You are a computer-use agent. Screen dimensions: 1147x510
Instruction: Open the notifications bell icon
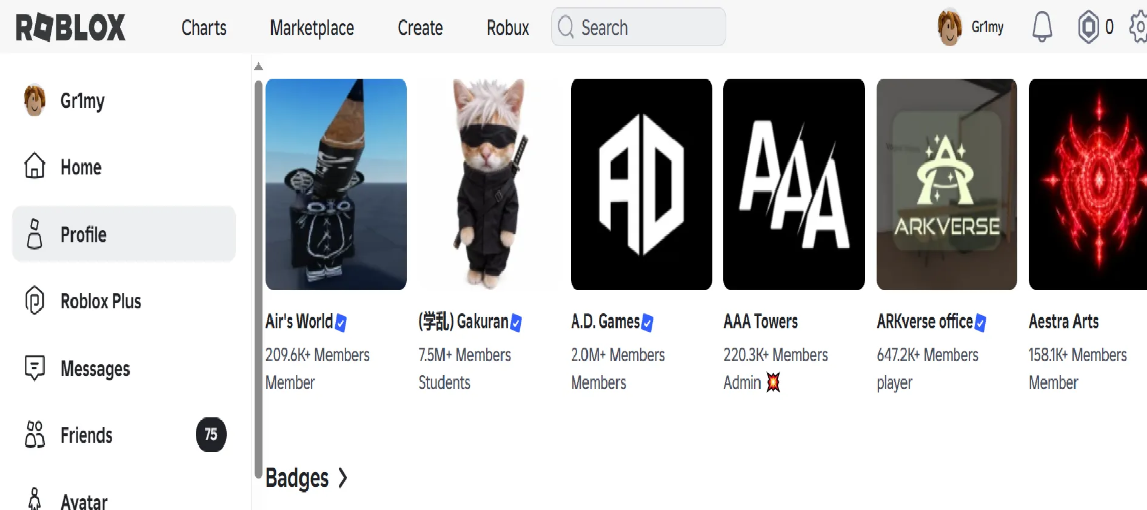click(x=1042, y=27)
